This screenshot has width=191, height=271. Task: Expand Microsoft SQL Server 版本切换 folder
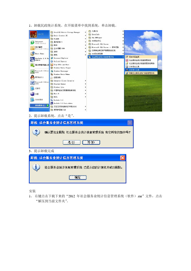click(x=106, y=47)
